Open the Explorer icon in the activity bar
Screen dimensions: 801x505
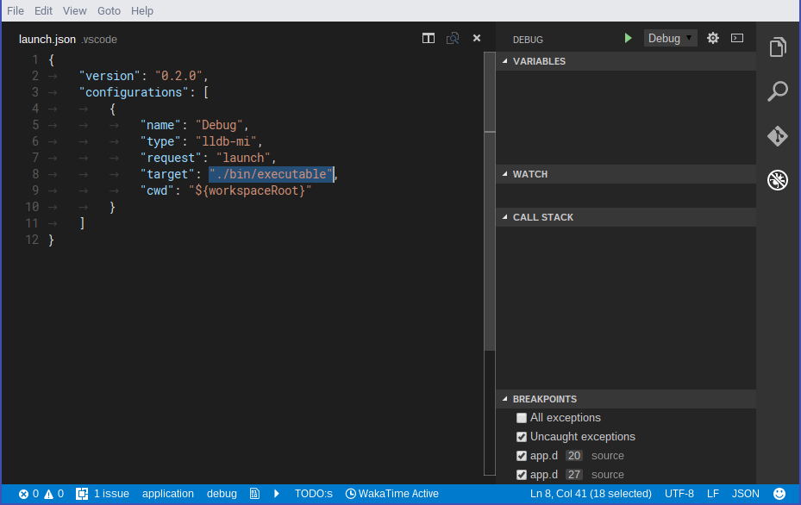(777, 47)
